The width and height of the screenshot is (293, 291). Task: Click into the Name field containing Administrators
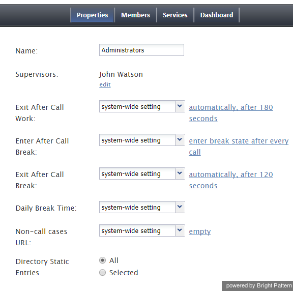[x=141, y=50]
